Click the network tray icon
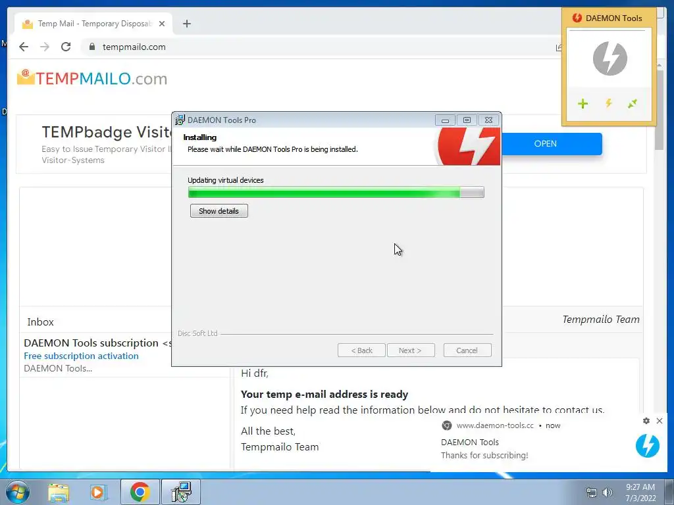 pyautogui.click(x=592, y=493)
